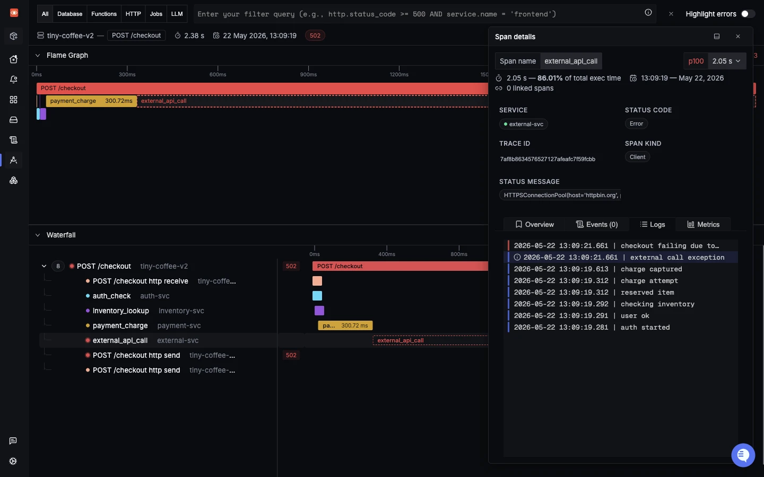The width and height of the screenshot is (764, 477).
Task: Open the filter query help info icon
Action: [648, 13]
